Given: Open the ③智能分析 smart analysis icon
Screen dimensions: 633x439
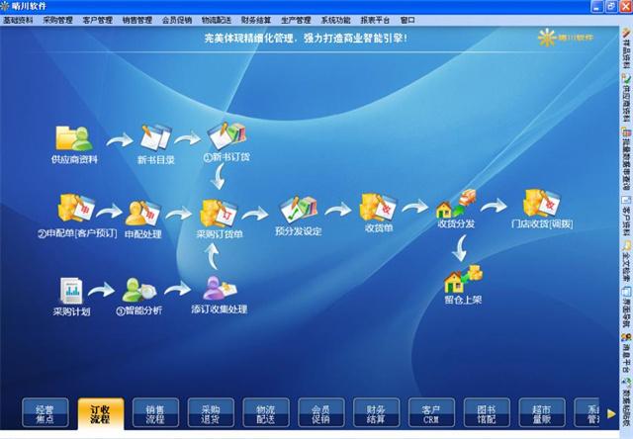Looking at the screenshot, I should 139,290.
